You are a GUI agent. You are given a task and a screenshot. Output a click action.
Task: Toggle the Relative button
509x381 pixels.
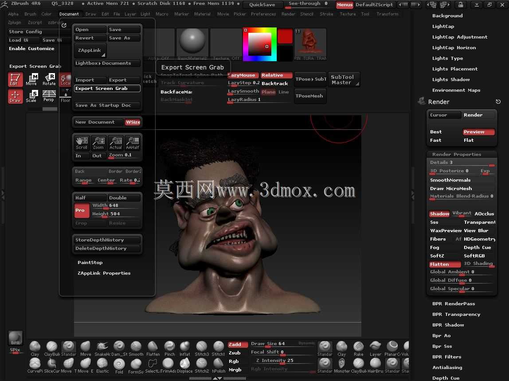click(276, 75)
